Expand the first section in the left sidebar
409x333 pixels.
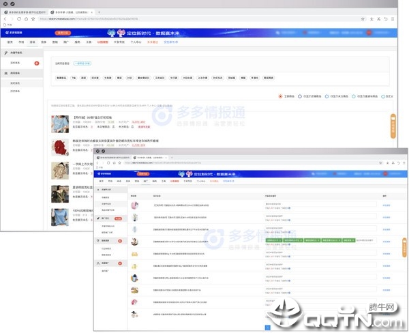(20, 53)
